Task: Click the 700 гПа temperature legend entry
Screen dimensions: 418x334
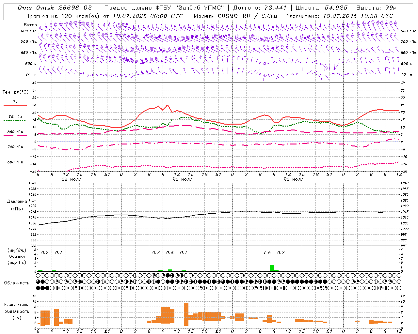Action: 15,147
